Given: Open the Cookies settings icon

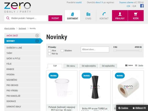Looking at the screenshot, I should (x=119, y=108).
